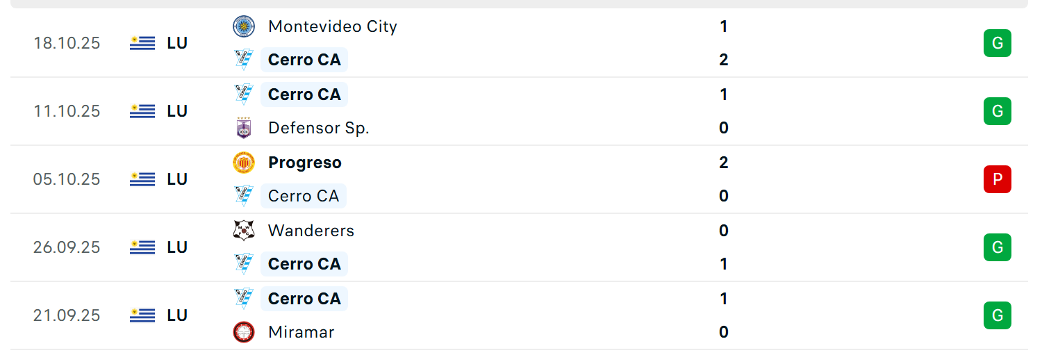Select LU league label on 05.10.25 row
This screenshot has width=1042, height=355.
(177, 179)
